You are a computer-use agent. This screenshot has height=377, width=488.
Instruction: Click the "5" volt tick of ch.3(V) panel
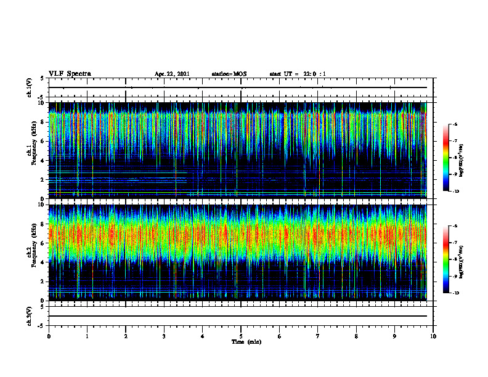[x=42, y=307]
